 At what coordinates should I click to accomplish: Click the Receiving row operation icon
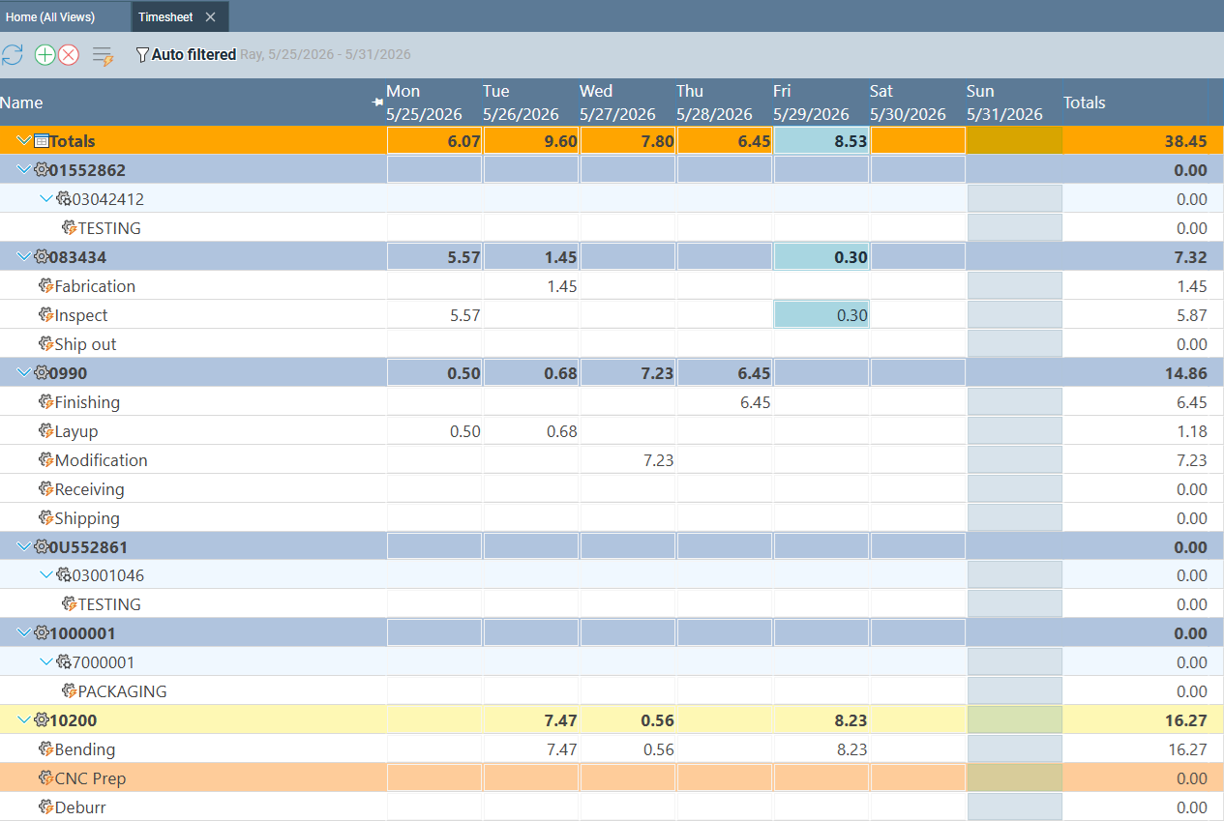coord(45,489)
